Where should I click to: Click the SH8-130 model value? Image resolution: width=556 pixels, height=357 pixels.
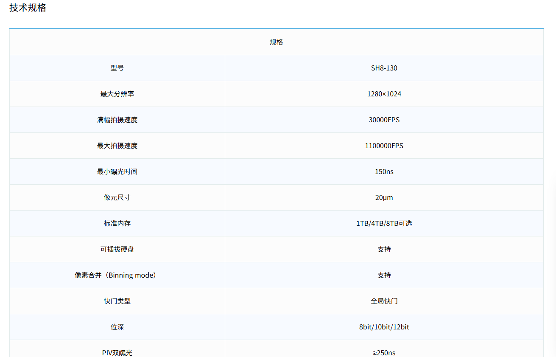pyautogui.click(x=384, y=68)
